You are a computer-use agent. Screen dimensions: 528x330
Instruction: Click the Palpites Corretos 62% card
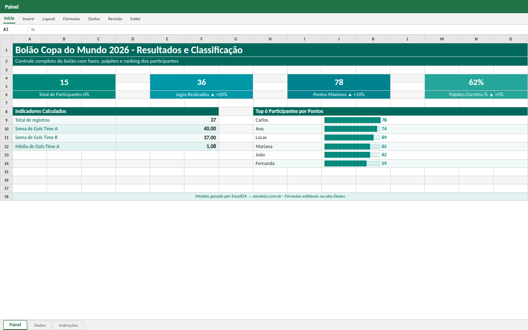click(476, 87)
